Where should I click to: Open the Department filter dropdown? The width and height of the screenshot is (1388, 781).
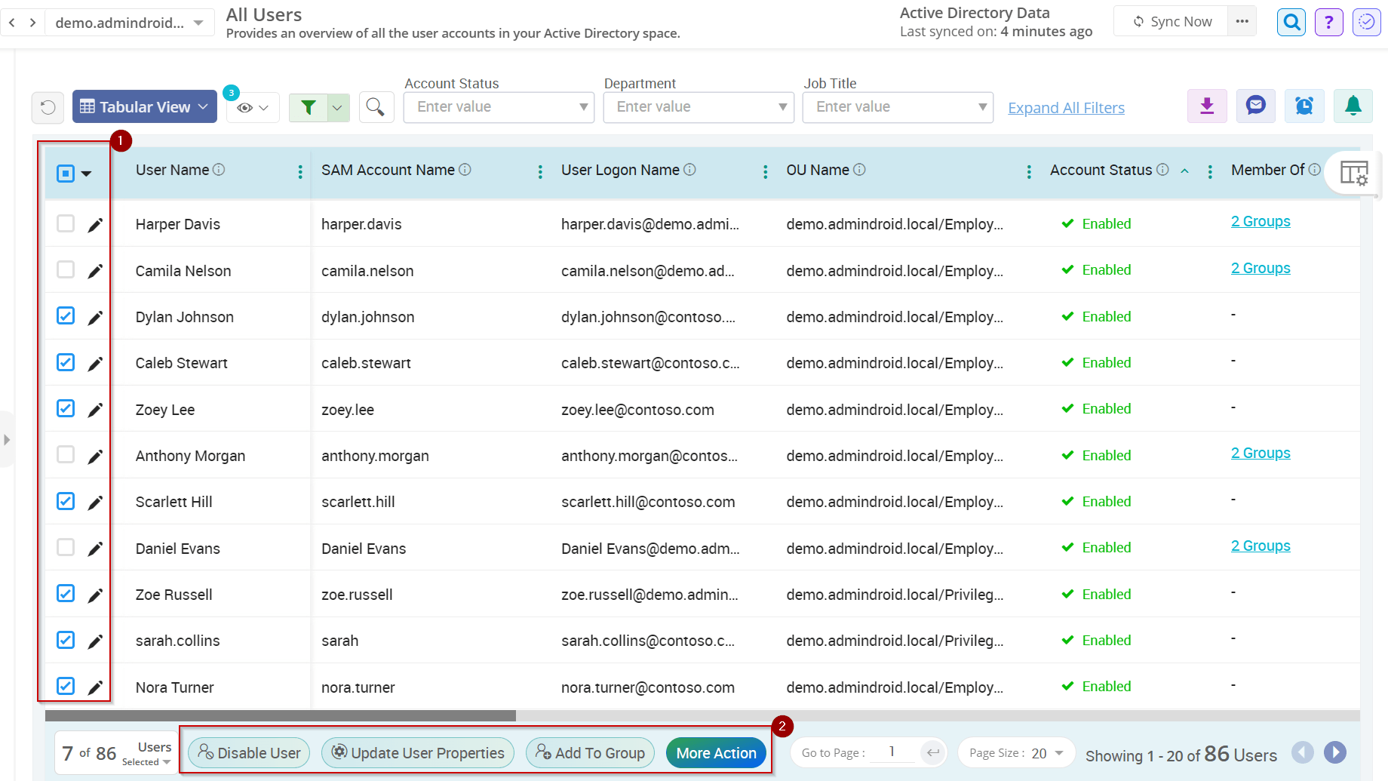(699, 107)
